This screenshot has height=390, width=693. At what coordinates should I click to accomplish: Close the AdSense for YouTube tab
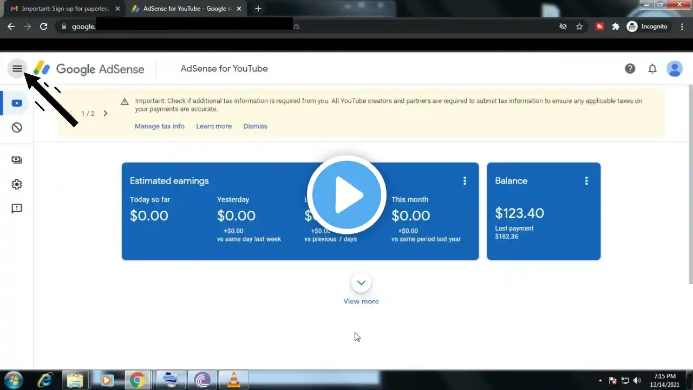pos(238,9)
